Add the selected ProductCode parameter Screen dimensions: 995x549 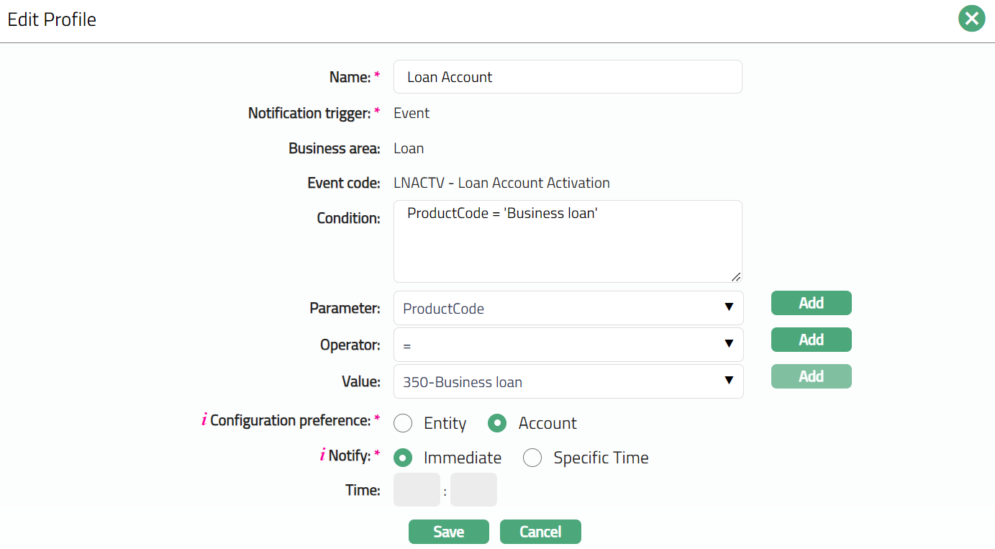tap(811, 303)
